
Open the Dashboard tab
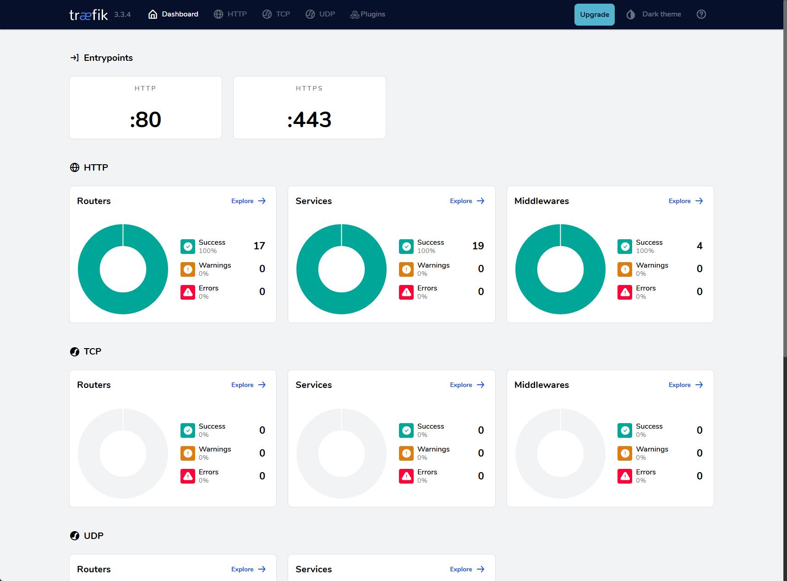(173, 14)
